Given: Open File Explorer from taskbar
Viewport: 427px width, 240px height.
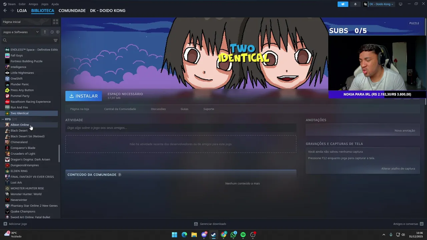Looking at the screenshot, I should coord(194,235).
